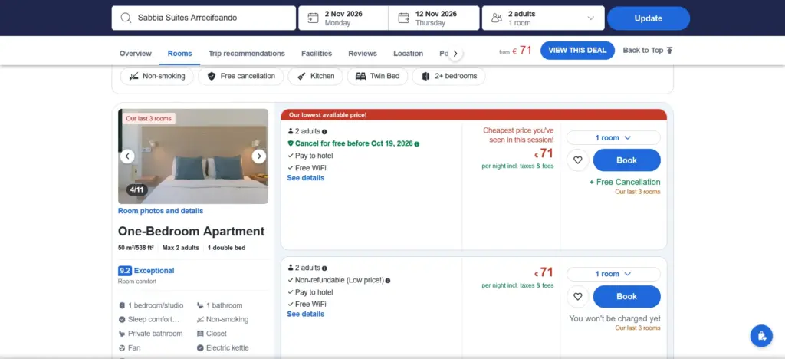The height and width of the screenshot is (359, 785).
Task: Open the Location tab
Action: [408, 54]
